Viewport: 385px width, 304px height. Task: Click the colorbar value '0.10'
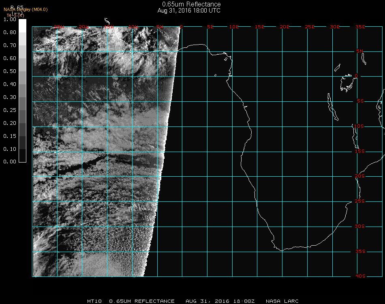click(x=10, y=149)
